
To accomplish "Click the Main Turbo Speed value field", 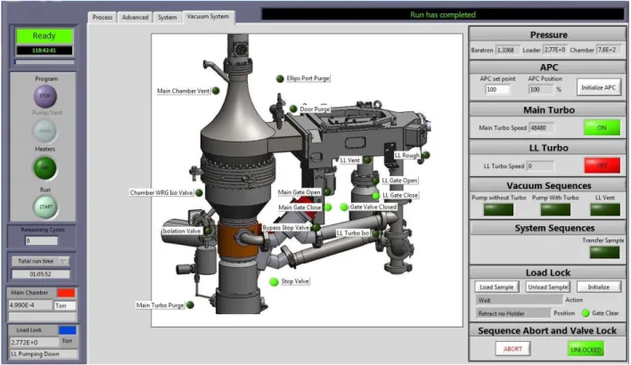I will tap(541, 128).
